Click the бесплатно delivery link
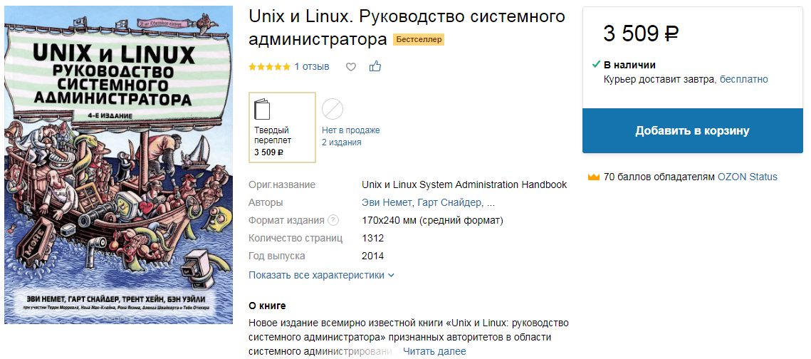 (x=744, y=79)
